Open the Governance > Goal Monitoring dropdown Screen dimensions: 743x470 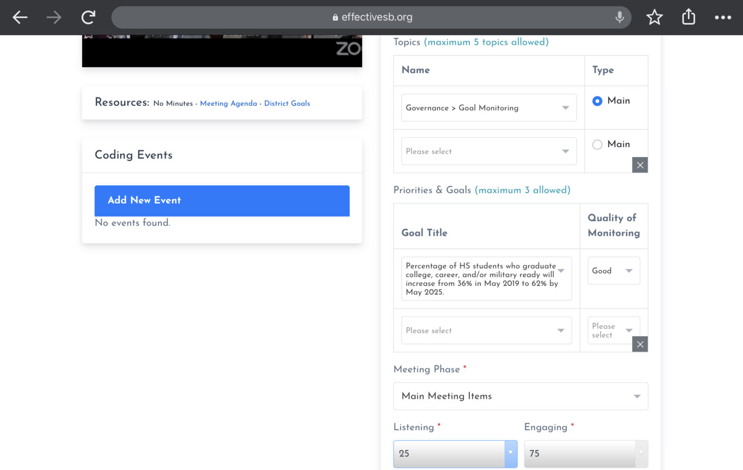click(x=489, y=107)
